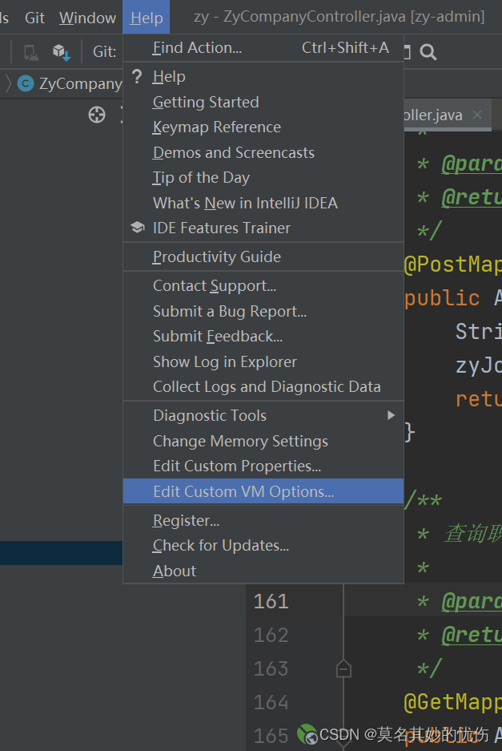
Task: Click the device/run toolbar icon left of Git
Action: 31,52
